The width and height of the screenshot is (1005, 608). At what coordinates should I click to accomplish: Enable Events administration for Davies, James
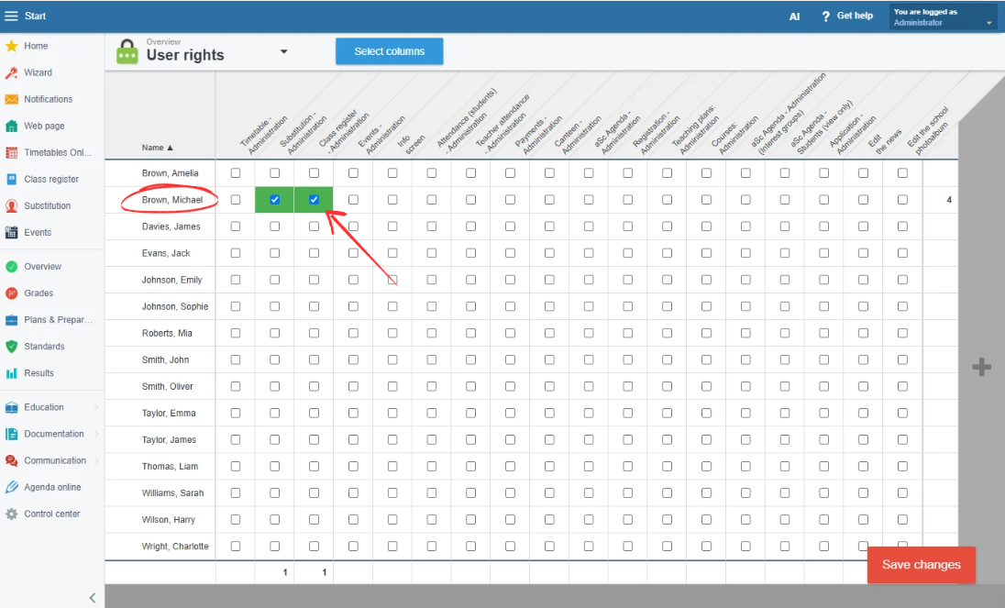pos(353,227)
